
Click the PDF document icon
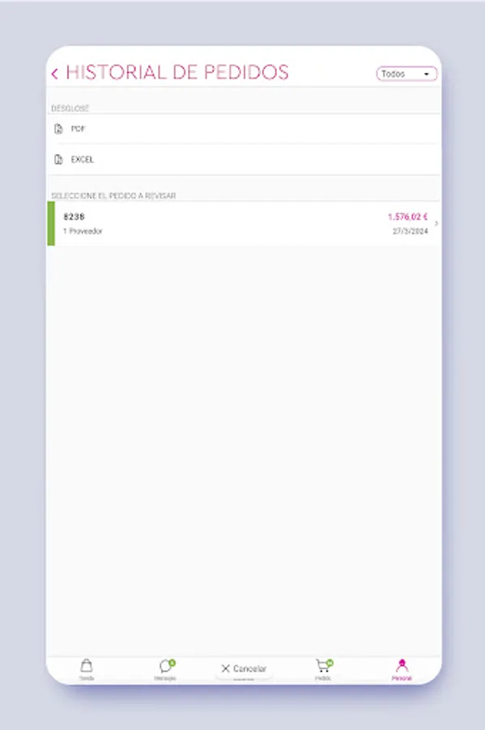click(x=58, y=129)
